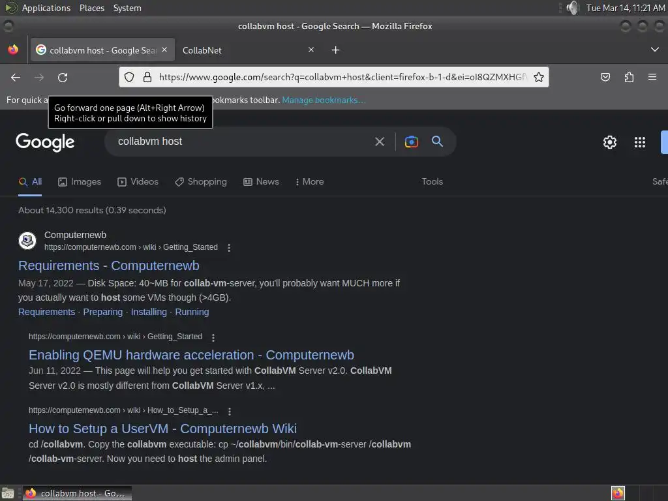Click the padlock site info icon
668x501 pixels.
tap(147, 77)
